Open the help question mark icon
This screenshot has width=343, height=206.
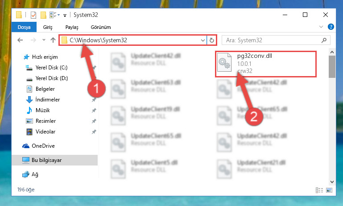331,27
